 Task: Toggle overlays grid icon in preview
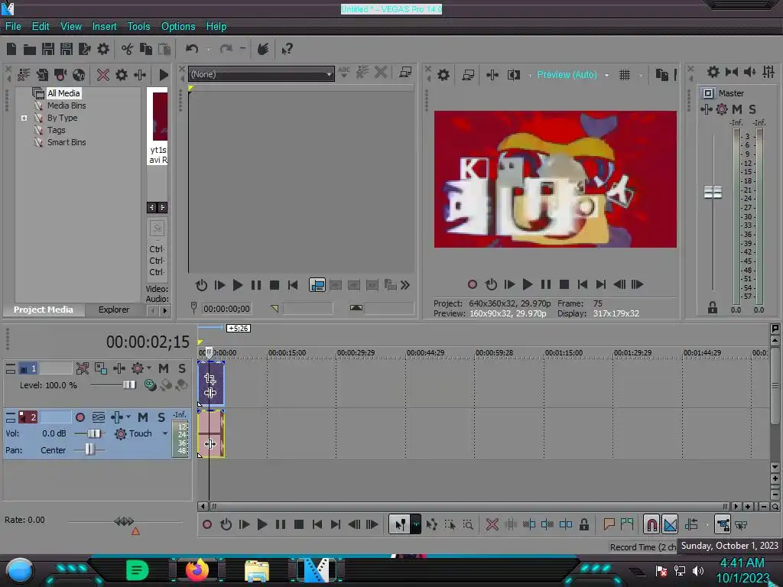[x=625, y=75]
